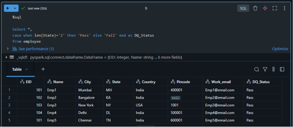Expand the See performance section
Screen dimensions: 293x127
[x=8, y=49]
